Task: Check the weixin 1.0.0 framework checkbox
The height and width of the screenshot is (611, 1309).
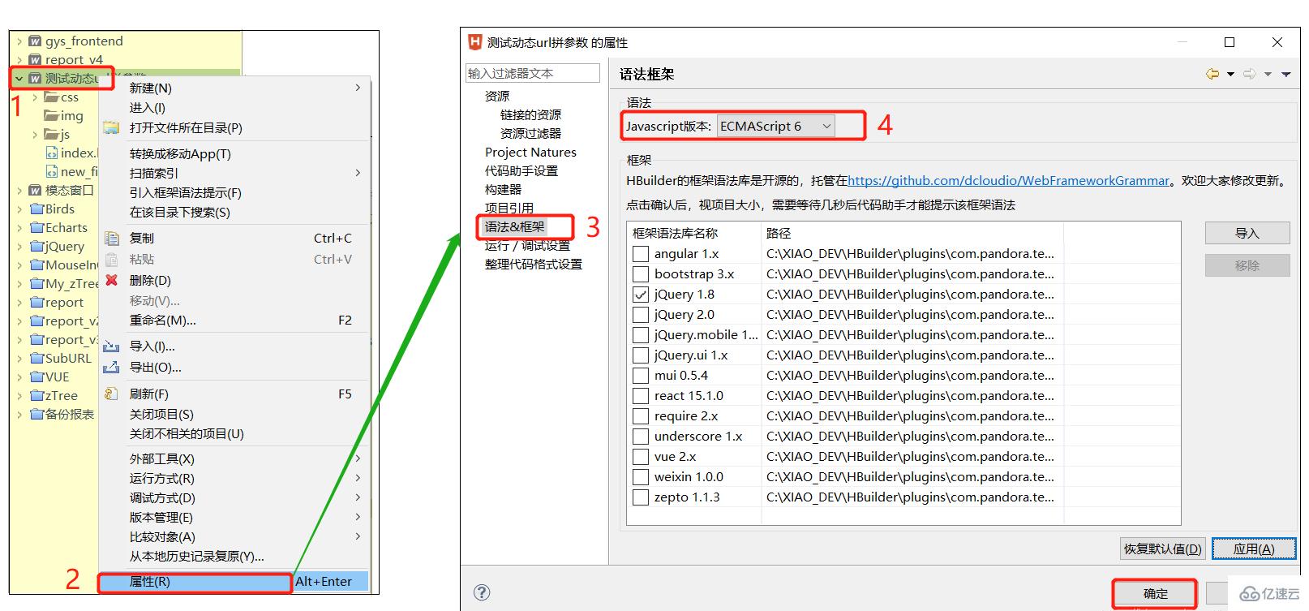Action: pyautogui.click(x=641, y=477)
